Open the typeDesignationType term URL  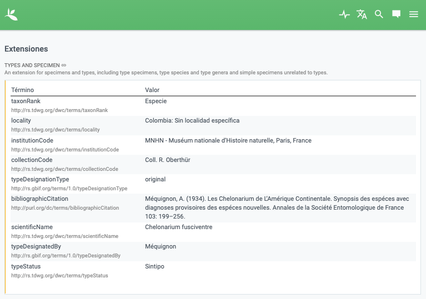click(x=69, y=188)
